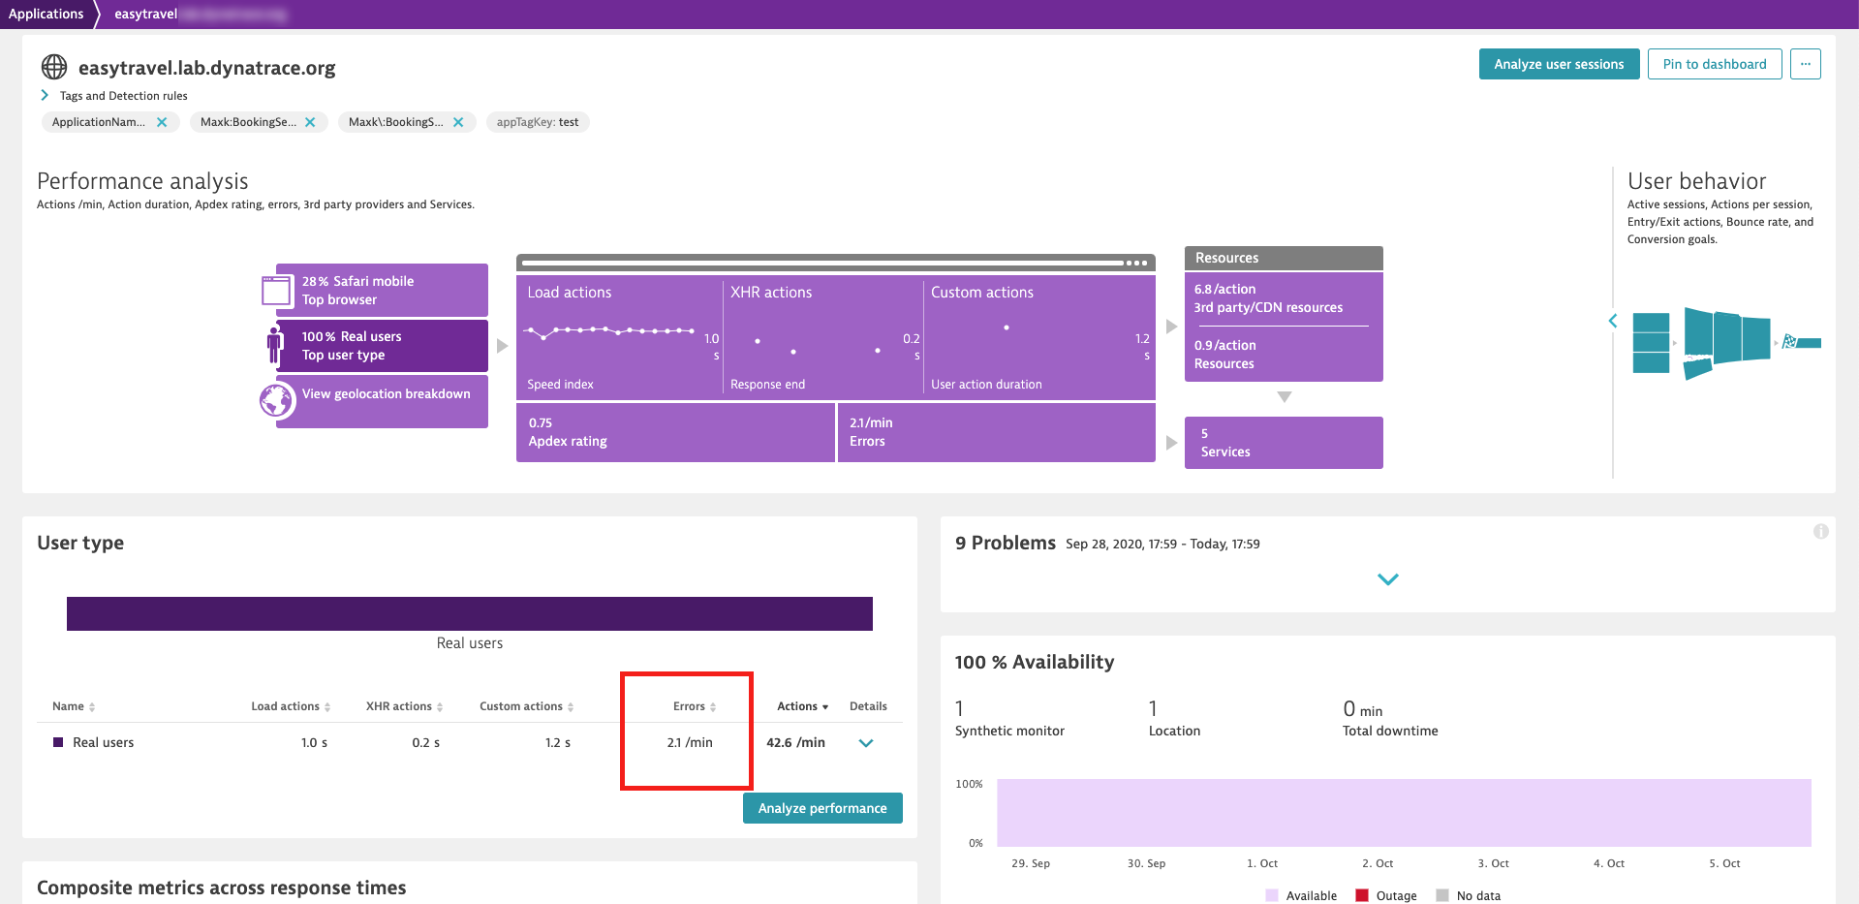Image resolution: width=1859 pixels, height=904 pixels.
Task: Pin application to dashboard
Action: coord(1715,64)
